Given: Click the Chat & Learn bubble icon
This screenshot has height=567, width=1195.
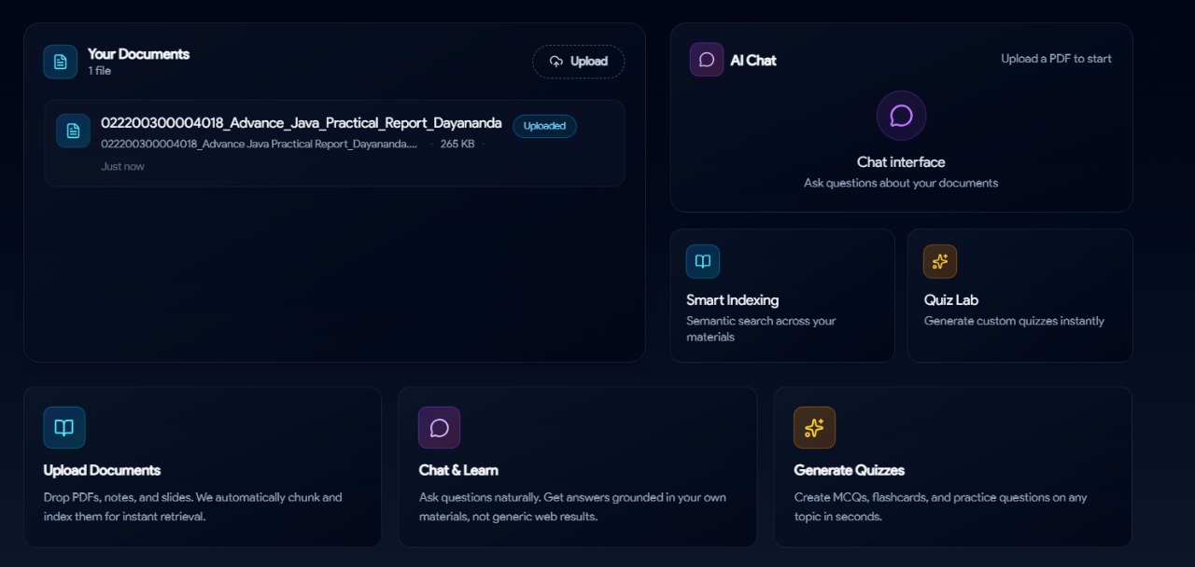Looking at the screenshot, I should point(439,427).
